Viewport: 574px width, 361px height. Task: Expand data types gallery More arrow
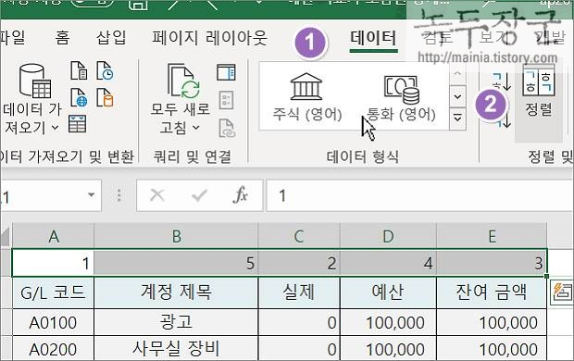tap(457, 118)
